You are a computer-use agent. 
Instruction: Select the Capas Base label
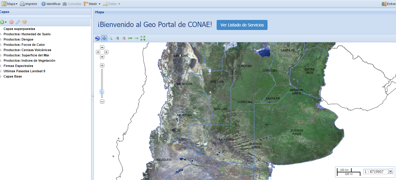tap(13, 76)
